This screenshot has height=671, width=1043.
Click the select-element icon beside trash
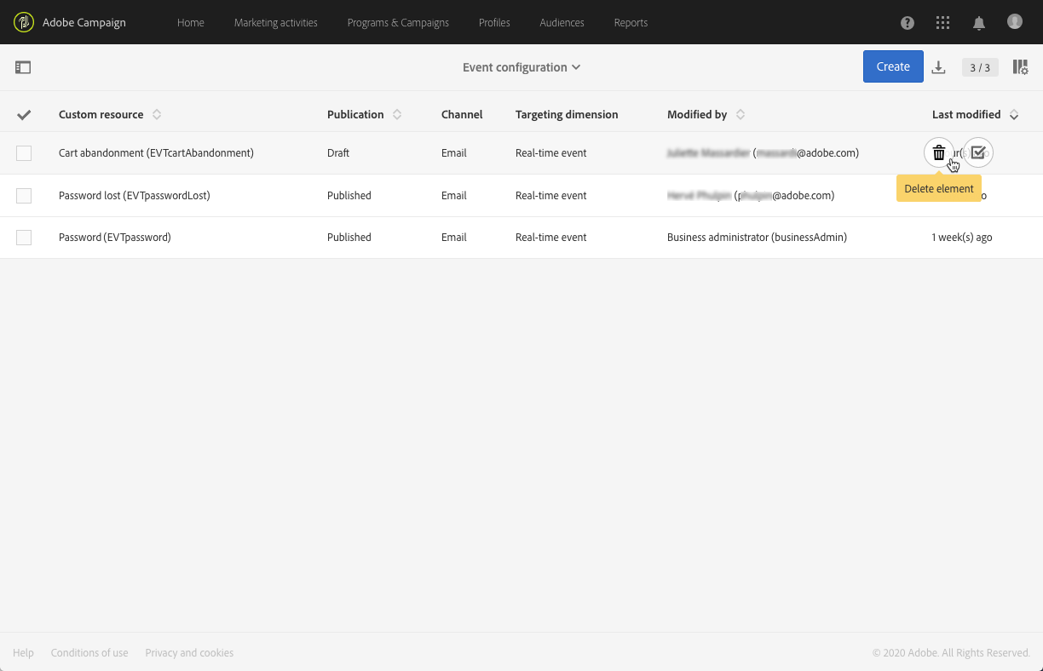tap(978, 153)
